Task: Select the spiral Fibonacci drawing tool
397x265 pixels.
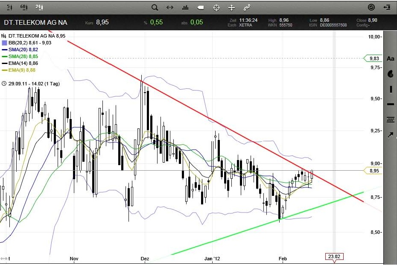Action: [x=391, y=74]
